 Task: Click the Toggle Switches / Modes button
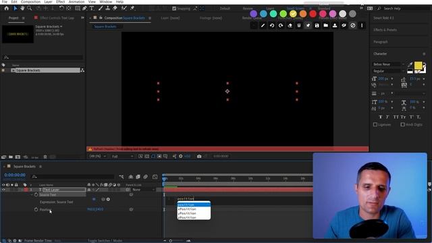point(105,240)
